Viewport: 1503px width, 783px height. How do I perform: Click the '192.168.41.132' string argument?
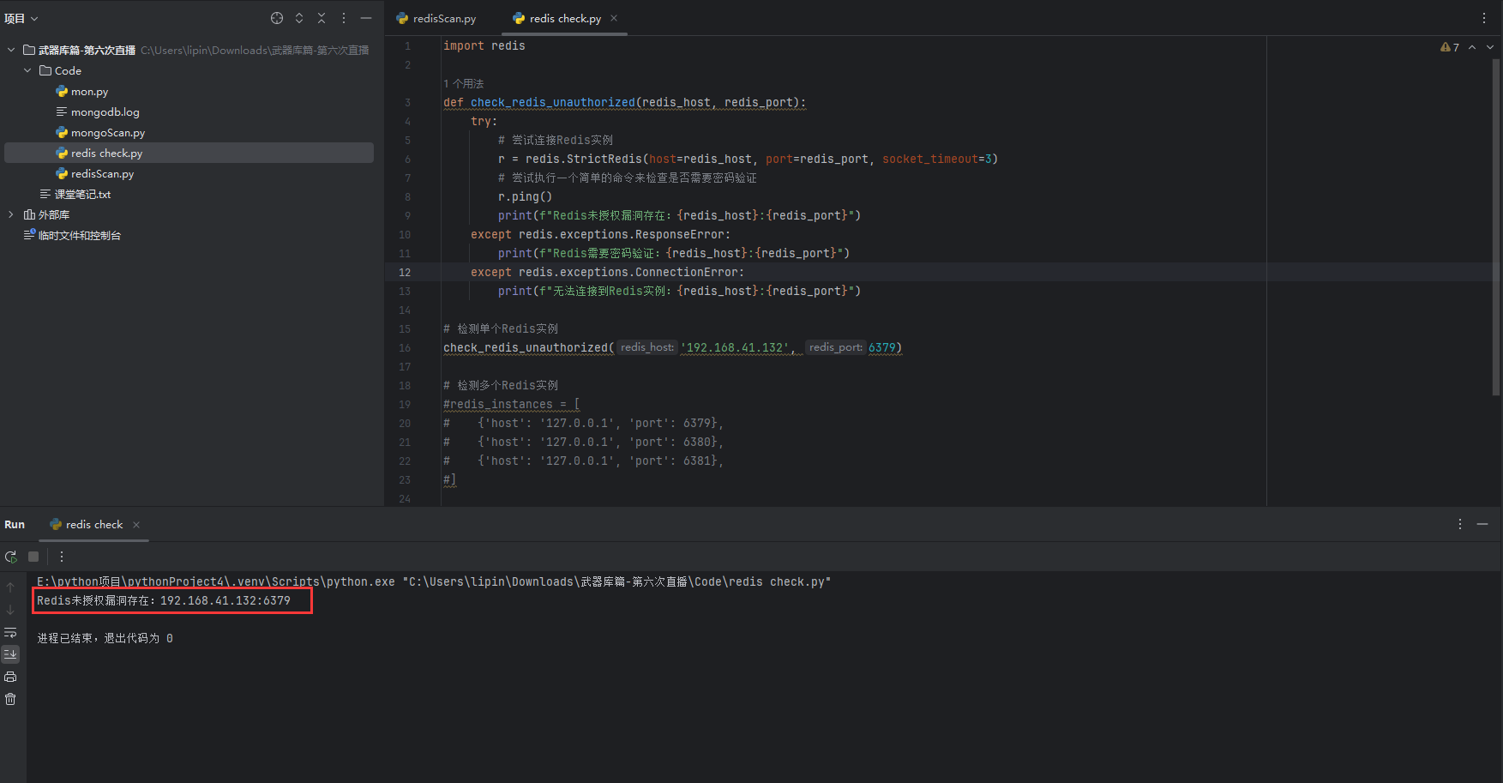coord(736,347)
